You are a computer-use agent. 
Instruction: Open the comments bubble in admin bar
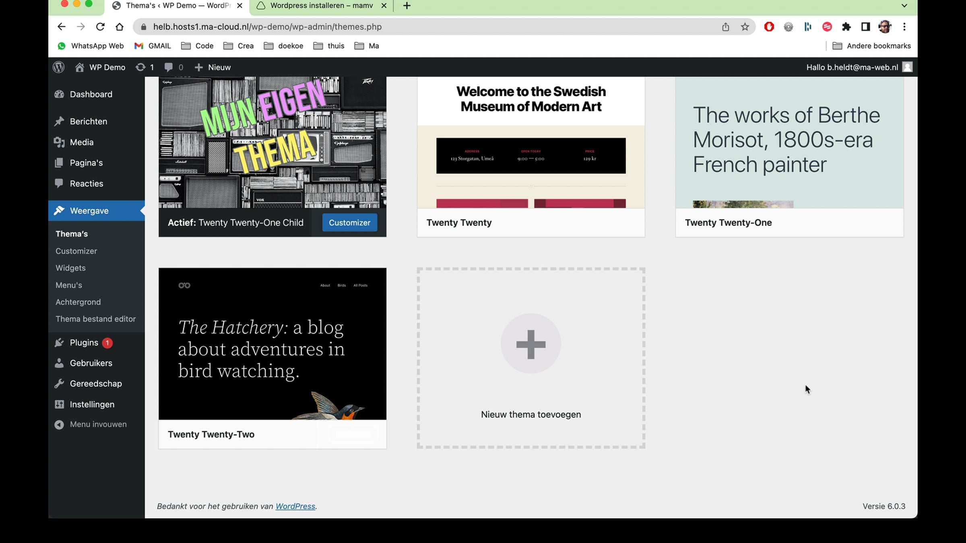pyautogui.click(x=173, y=67)
